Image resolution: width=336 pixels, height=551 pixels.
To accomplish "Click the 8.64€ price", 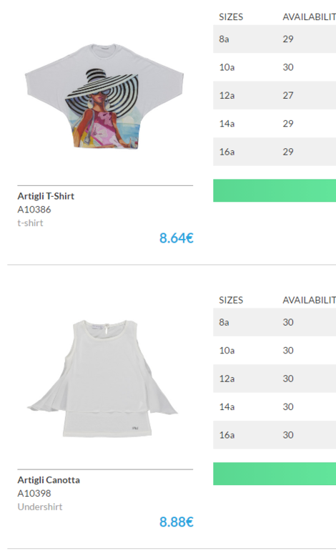I will point(177,238).
